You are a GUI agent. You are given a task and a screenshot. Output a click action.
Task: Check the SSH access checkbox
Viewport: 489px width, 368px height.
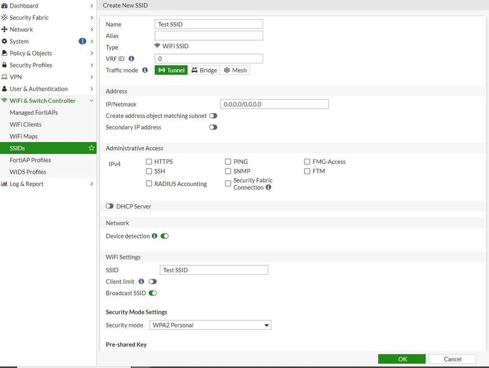[149, 171]
